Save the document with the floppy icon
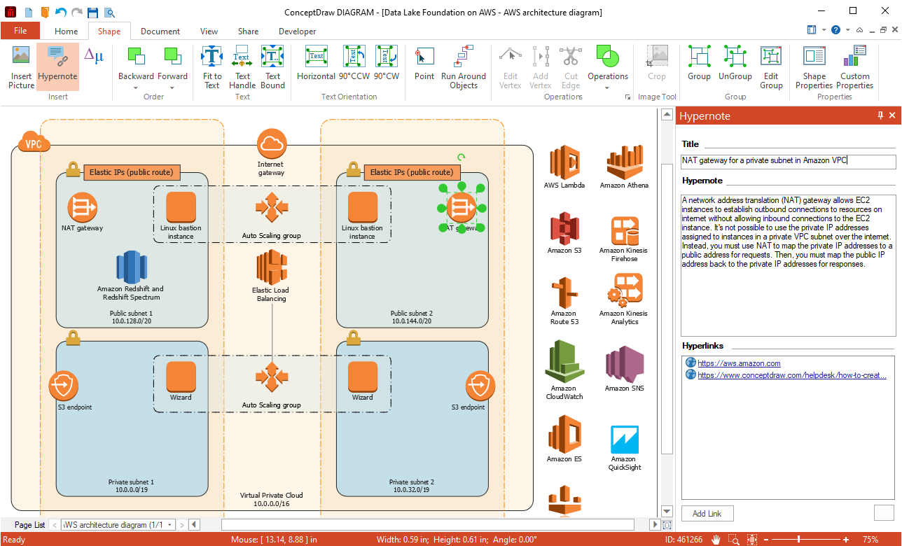Screen dimensions: 902x546 [x=93, y=12]
